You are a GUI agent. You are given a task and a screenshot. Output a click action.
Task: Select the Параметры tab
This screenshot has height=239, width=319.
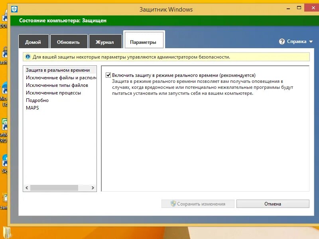tap(143, 40)
